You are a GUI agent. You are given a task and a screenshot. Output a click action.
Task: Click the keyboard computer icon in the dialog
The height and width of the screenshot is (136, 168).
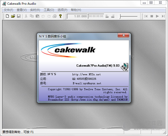[125, 67]
